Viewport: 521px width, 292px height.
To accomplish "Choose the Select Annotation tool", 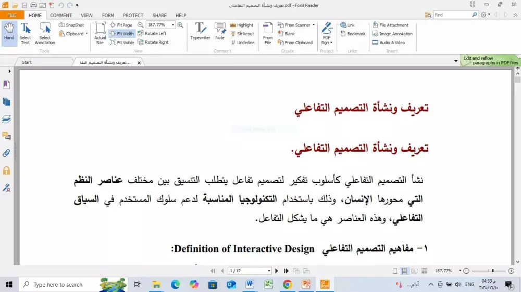I will click(45, 33).
